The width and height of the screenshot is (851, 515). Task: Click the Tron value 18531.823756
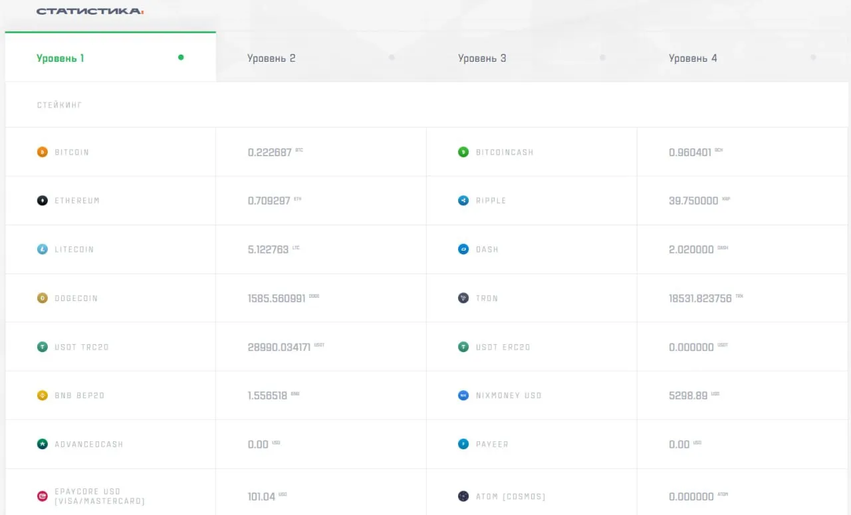(700, 298)
